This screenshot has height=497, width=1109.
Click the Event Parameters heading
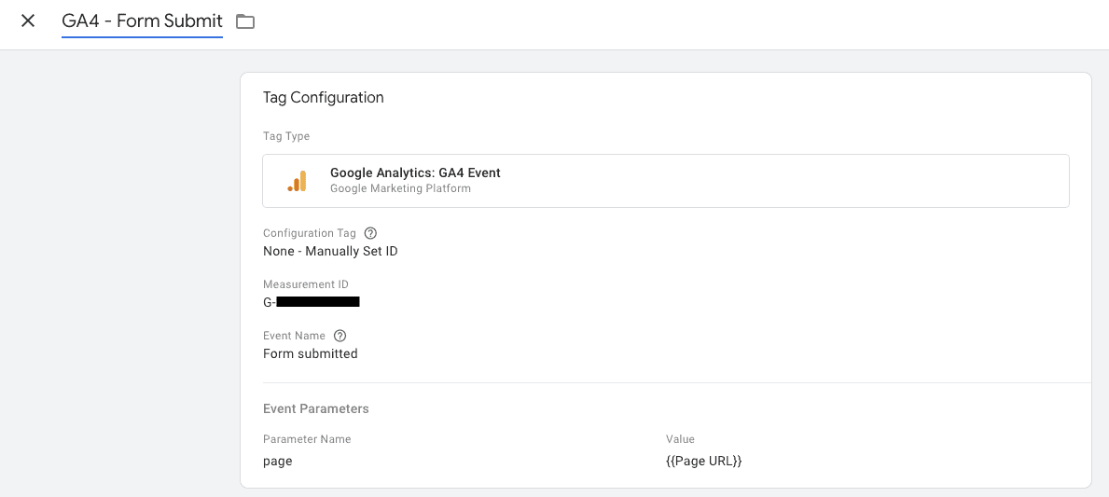(316, 408)
